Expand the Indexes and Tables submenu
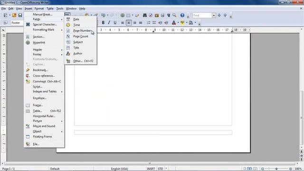The width and height of the screenshot is (304, 171). tap(44, 91)
